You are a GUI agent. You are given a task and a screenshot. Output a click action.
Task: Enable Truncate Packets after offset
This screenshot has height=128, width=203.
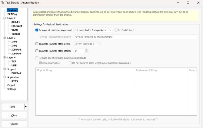click(37, 51)
